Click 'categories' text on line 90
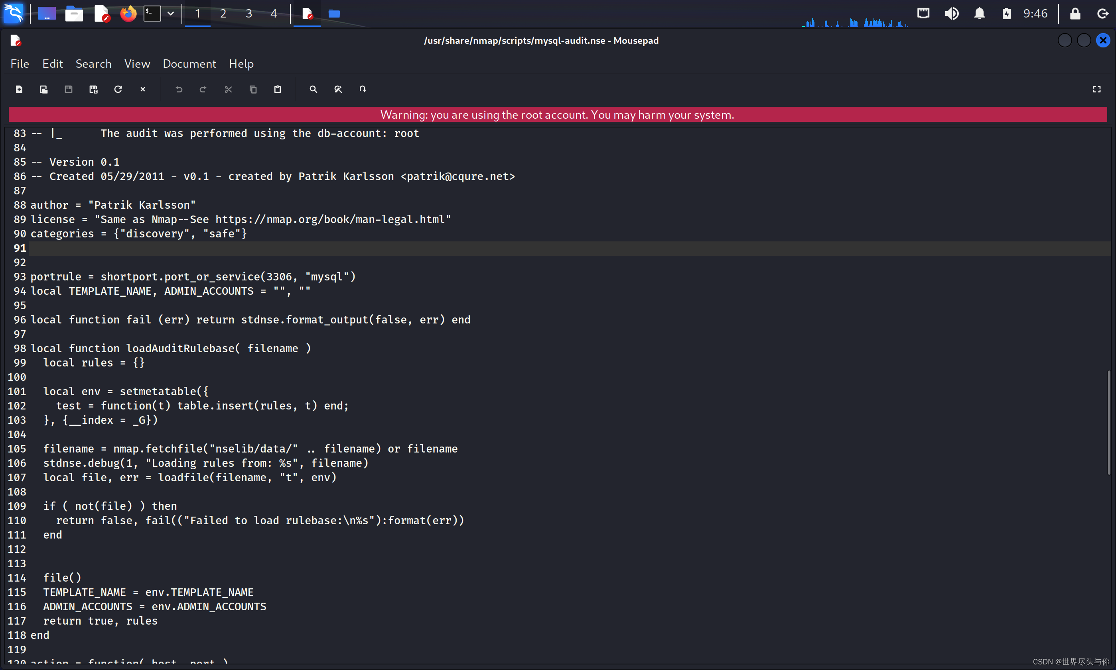 tap(62, 233)
